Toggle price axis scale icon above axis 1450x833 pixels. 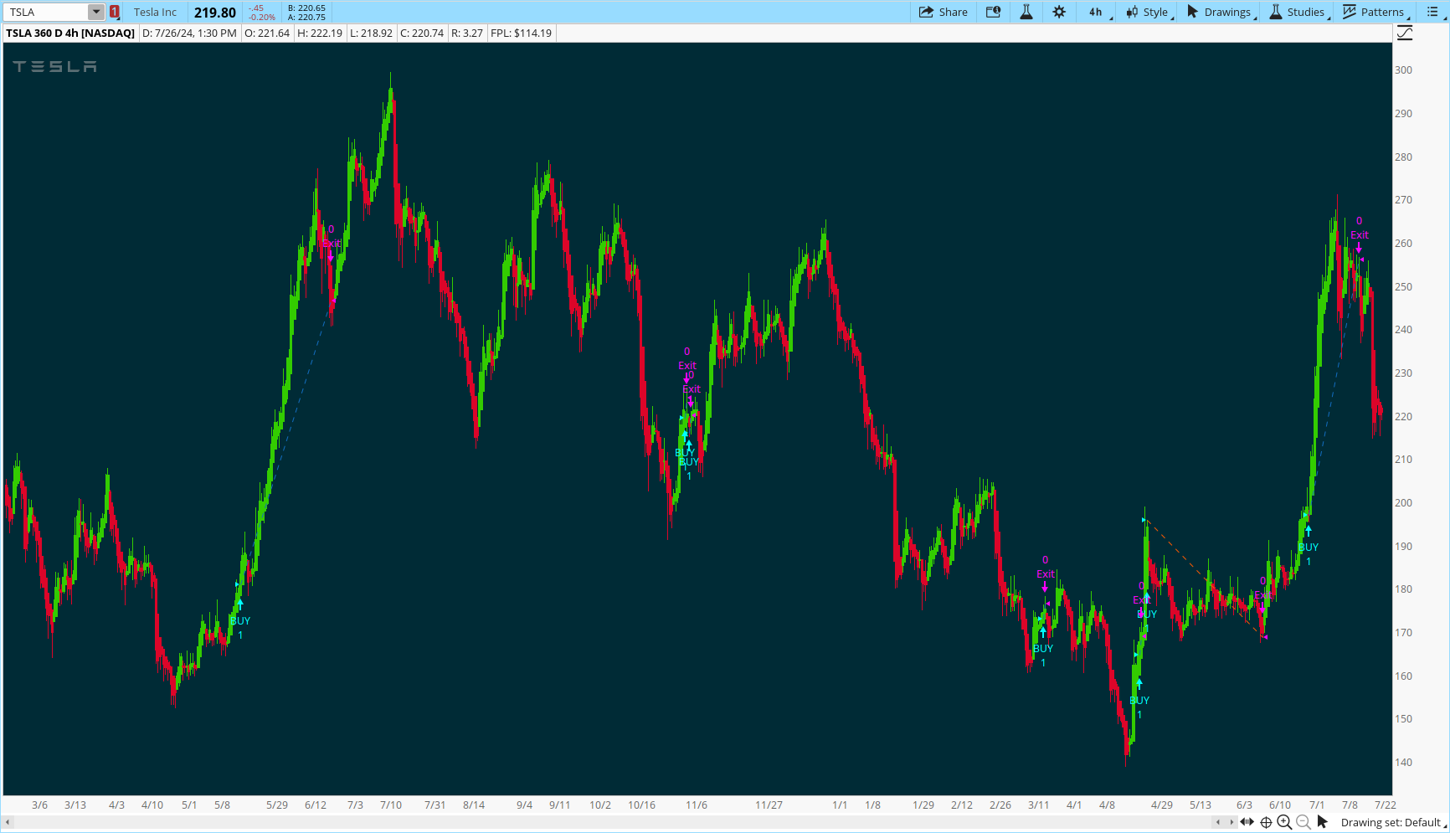pos(1405,33)
